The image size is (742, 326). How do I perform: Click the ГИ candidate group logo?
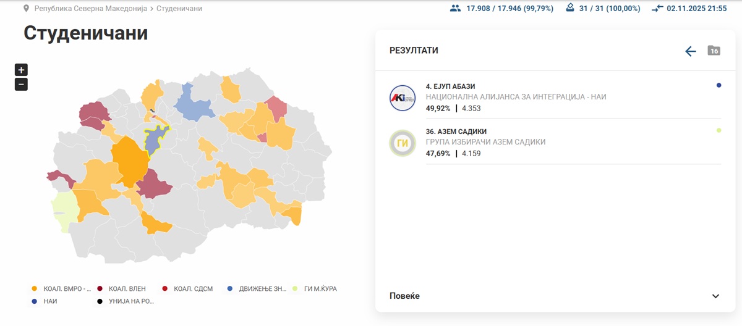pyautogui.click(x=402, y=143)
